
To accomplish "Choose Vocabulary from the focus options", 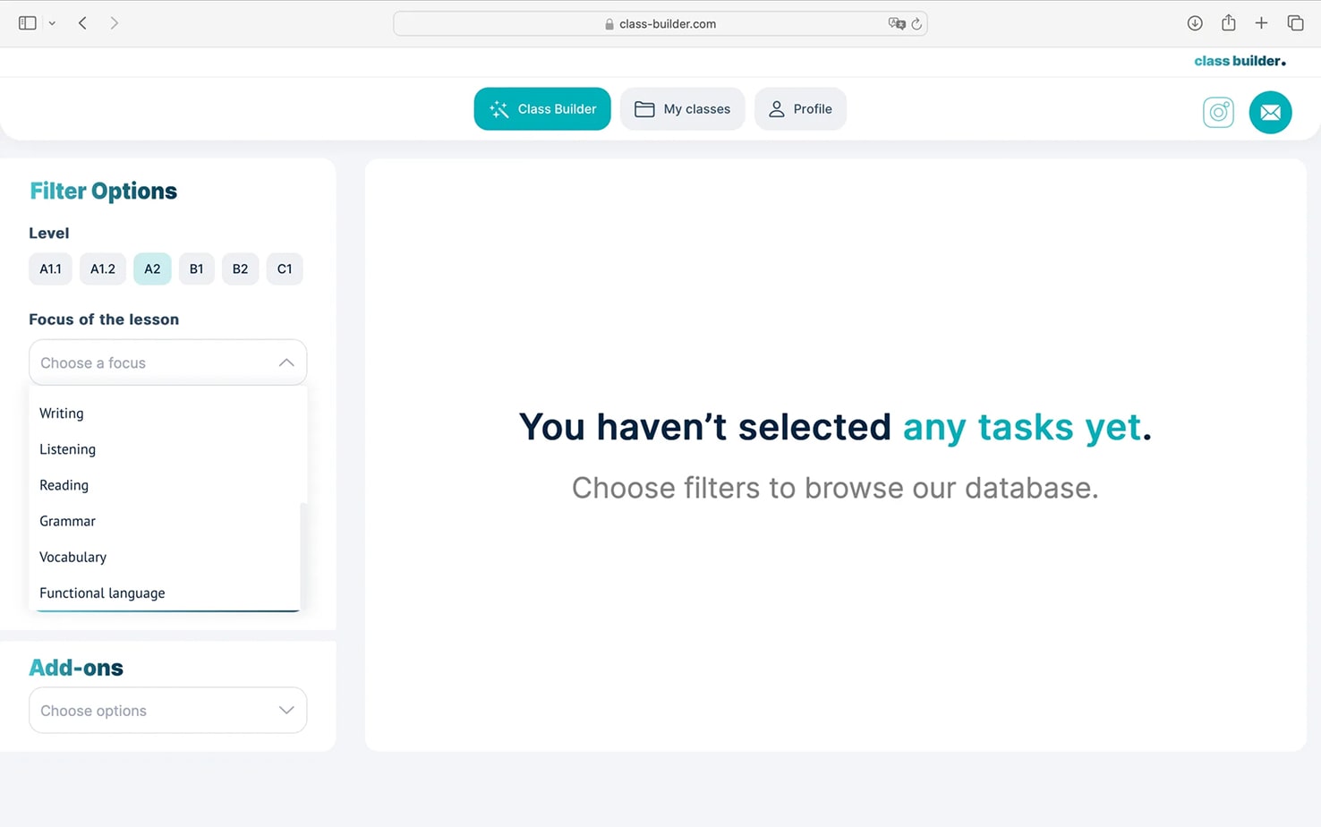I will pos(72,557).
